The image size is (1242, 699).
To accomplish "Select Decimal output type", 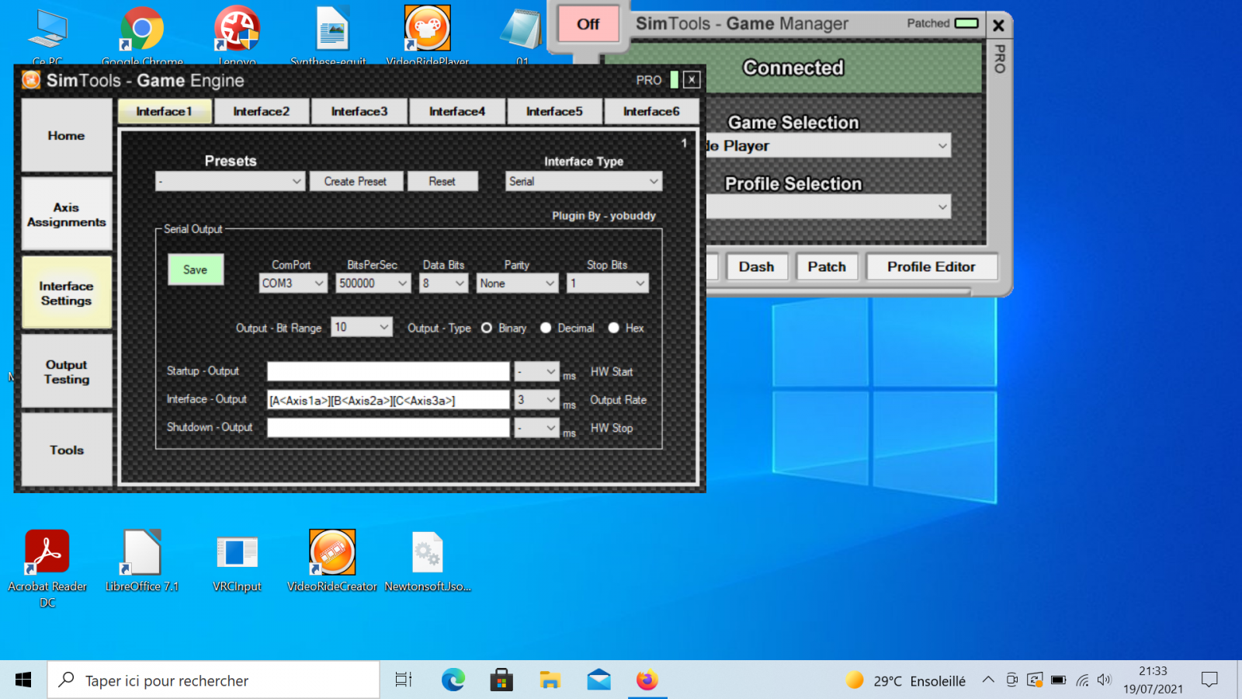I will (546, 328).
